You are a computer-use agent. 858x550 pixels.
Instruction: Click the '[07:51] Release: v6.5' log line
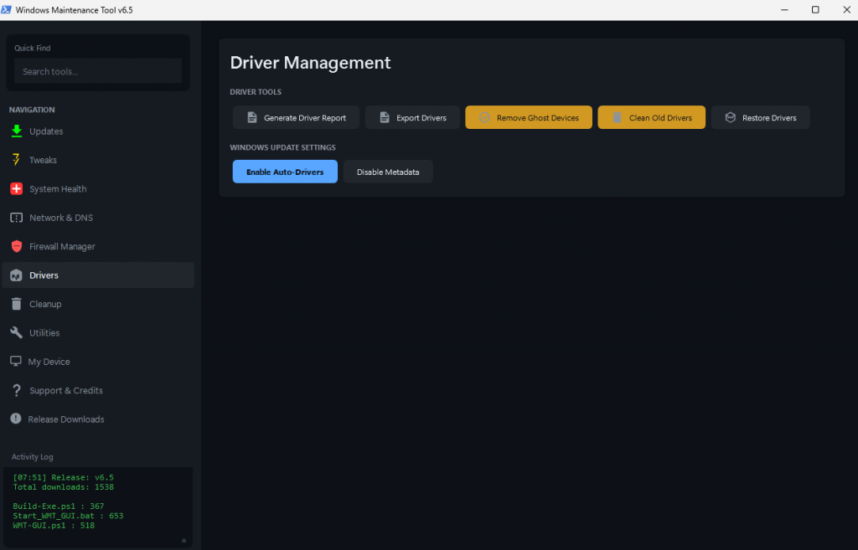click(x=64, y=477)
